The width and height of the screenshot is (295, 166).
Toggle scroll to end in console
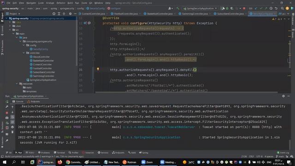(12, 122)
